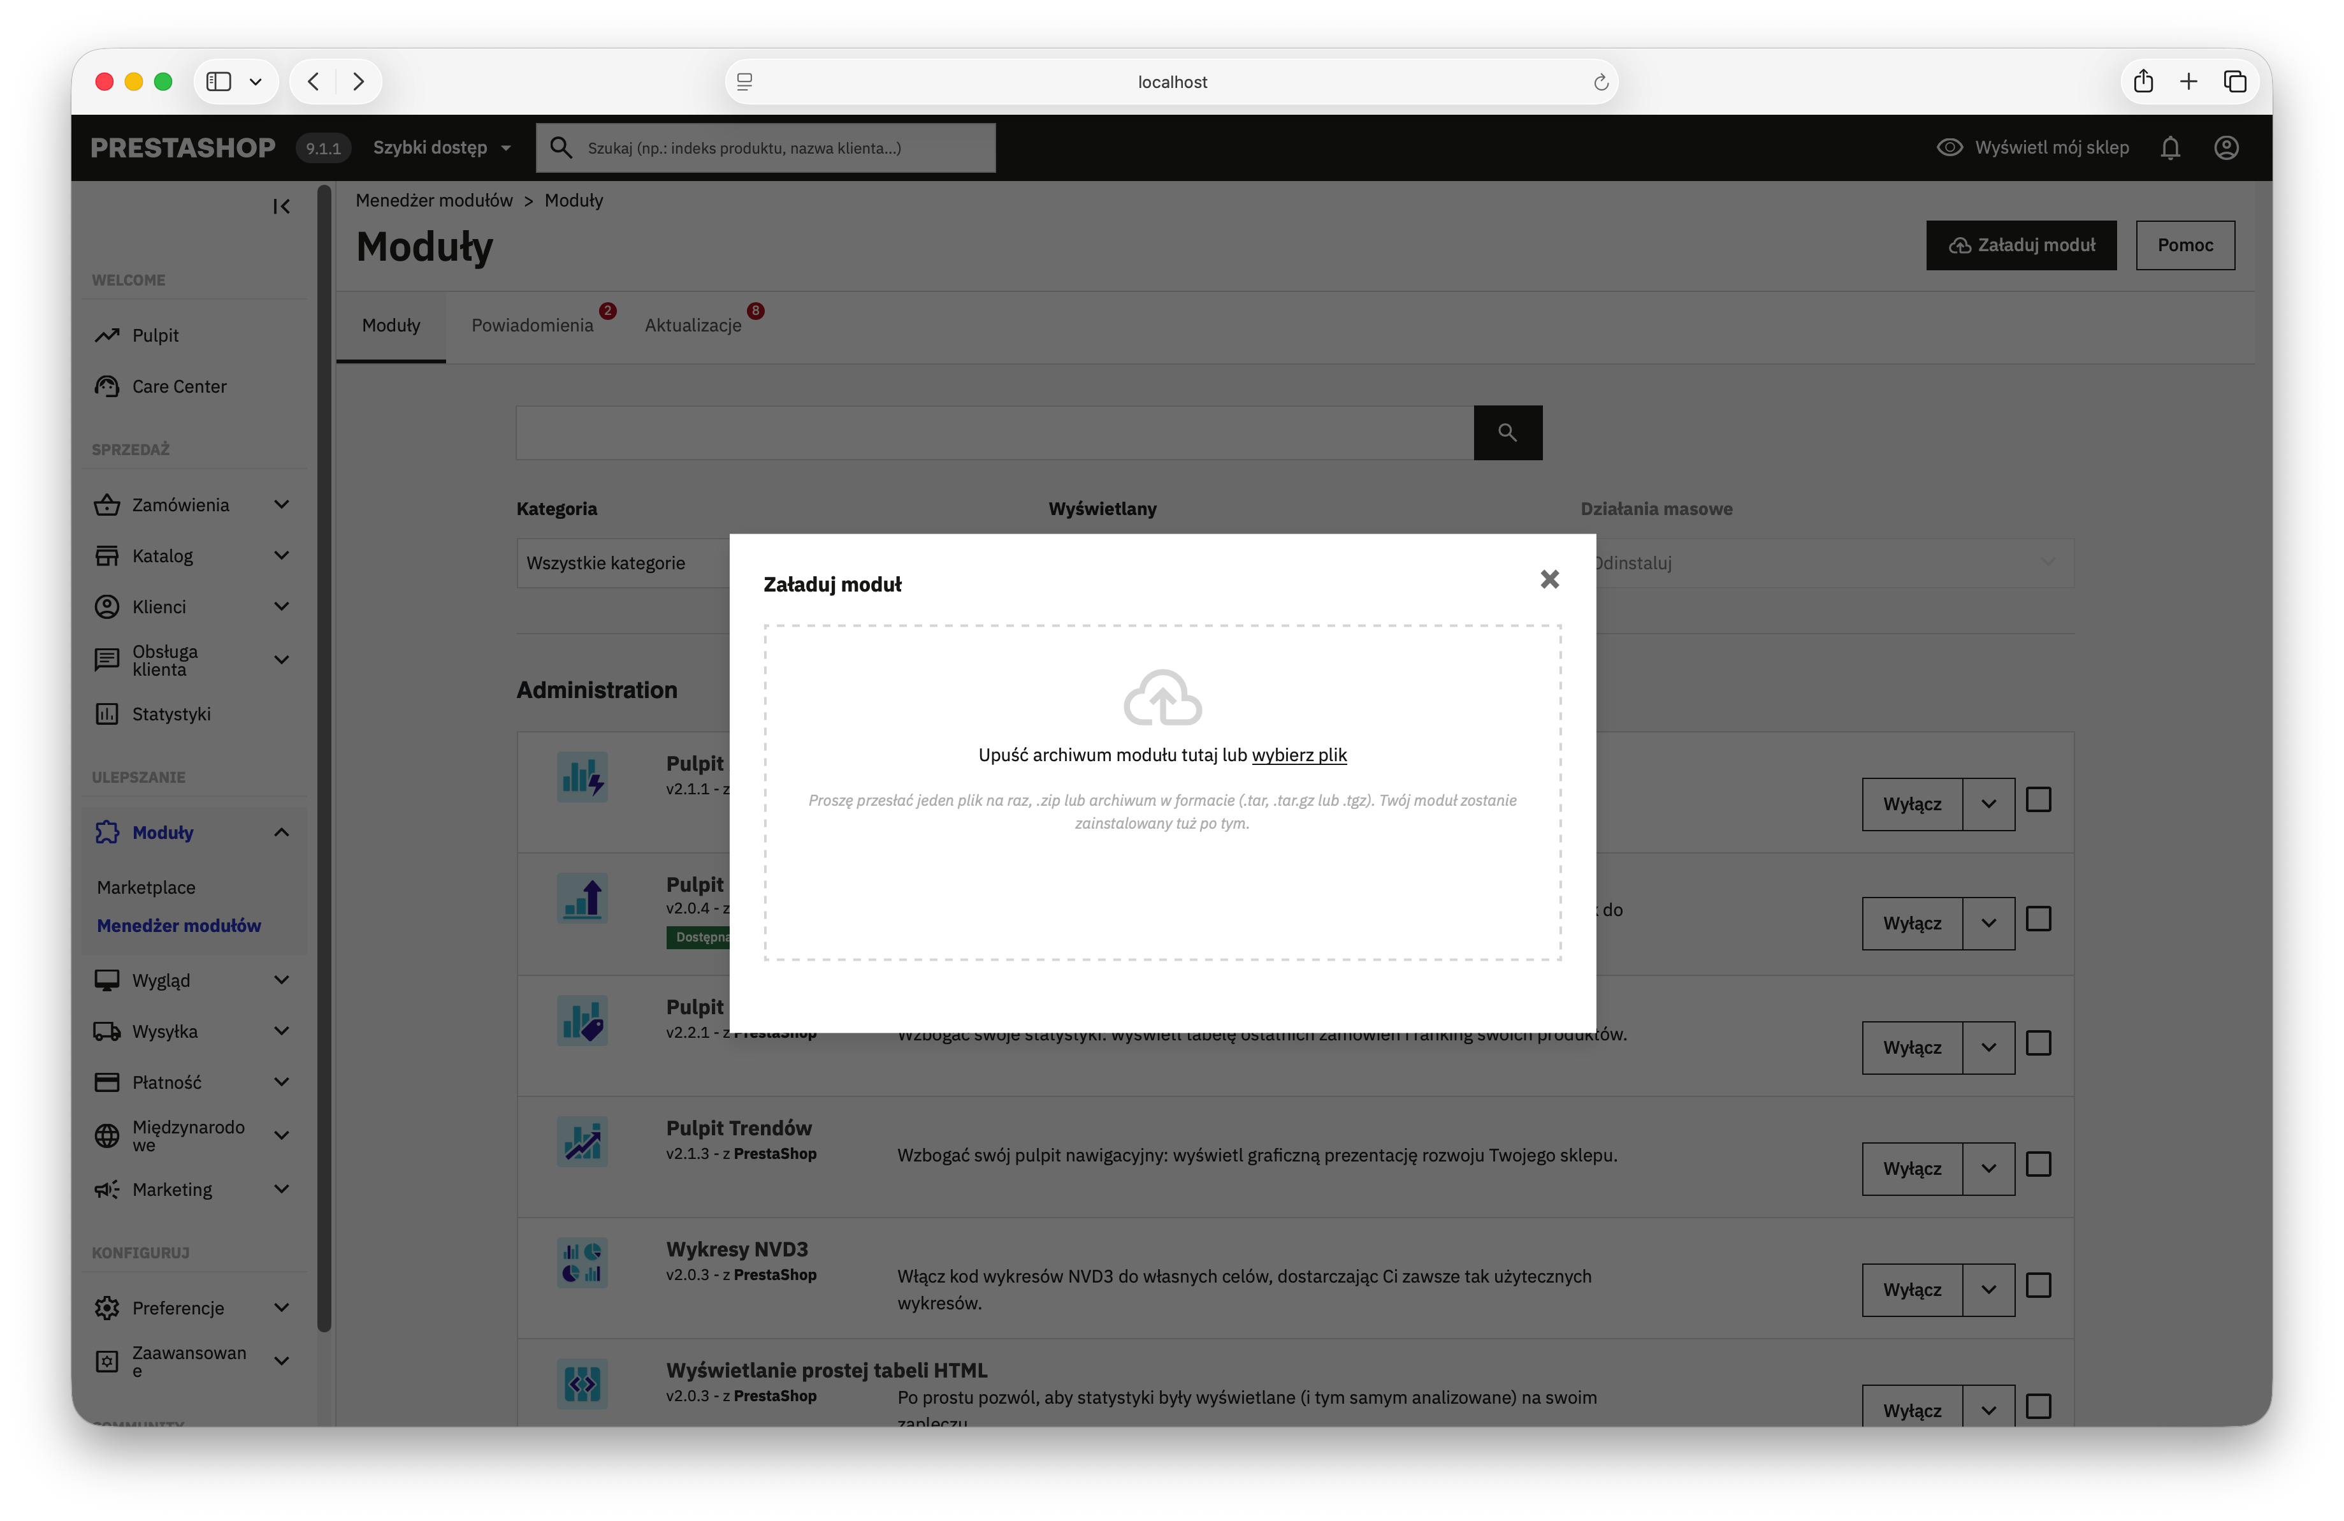Collapse the sidebar menu with arrow icon
The width and height of the screenshot is (2344, 1521).
tap(282, 206)
